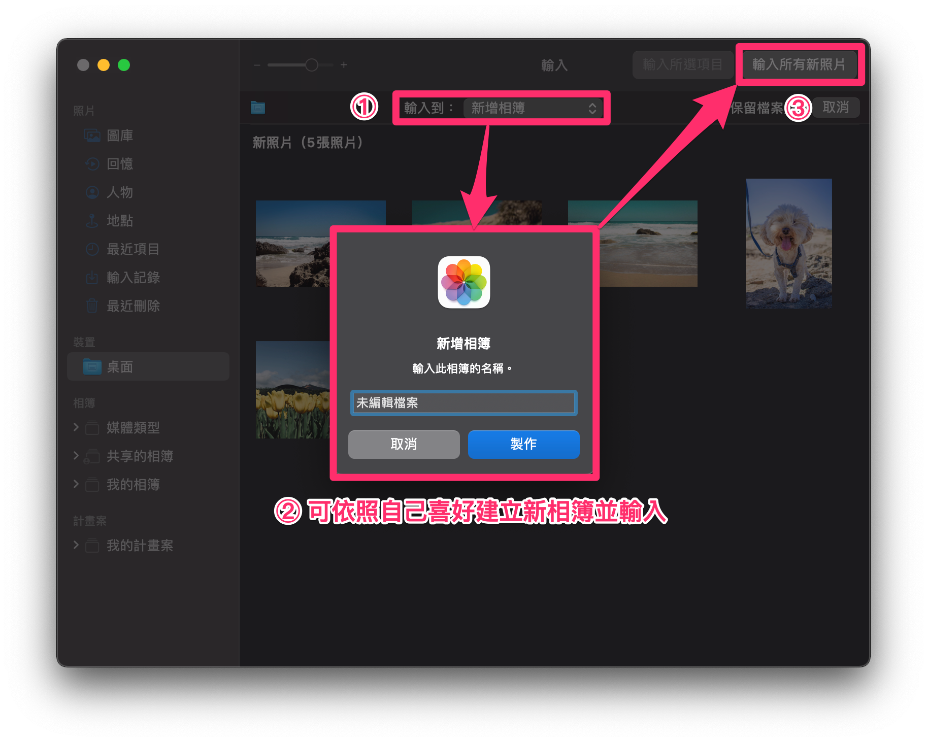Click the 我的相簿 folder icon
927x742 pixels.
point(92,485)
